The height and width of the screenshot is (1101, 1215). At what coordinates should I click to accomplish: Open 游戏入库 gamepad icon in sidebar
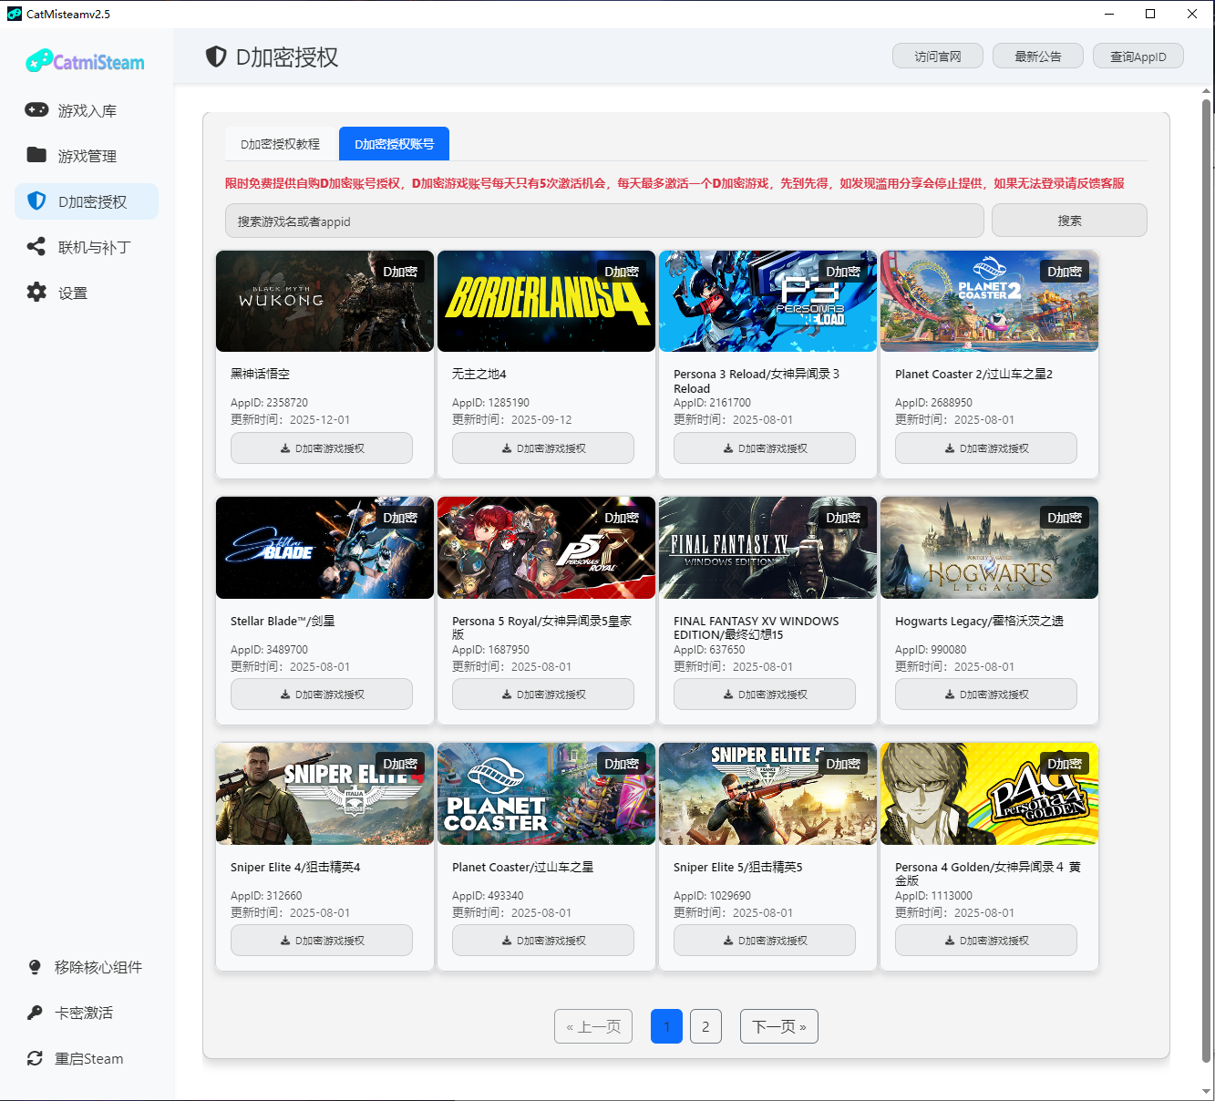click(x=36, y=109)
